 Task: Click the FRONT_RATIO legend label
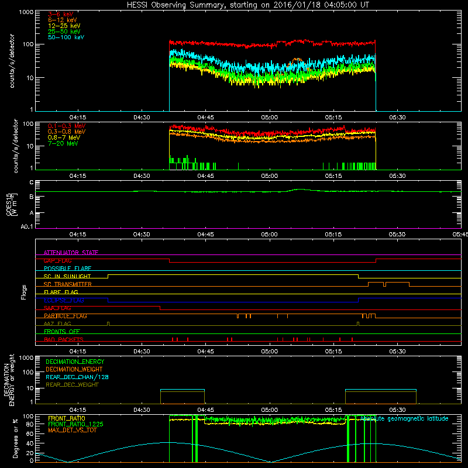(x=67, y=418)
